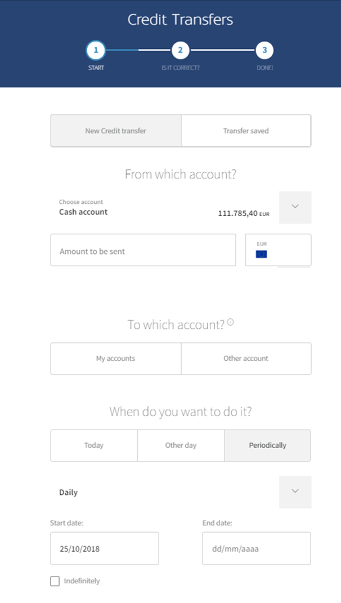
Task: Click the info icon beside To which account
Action: (x=230, y=322)
